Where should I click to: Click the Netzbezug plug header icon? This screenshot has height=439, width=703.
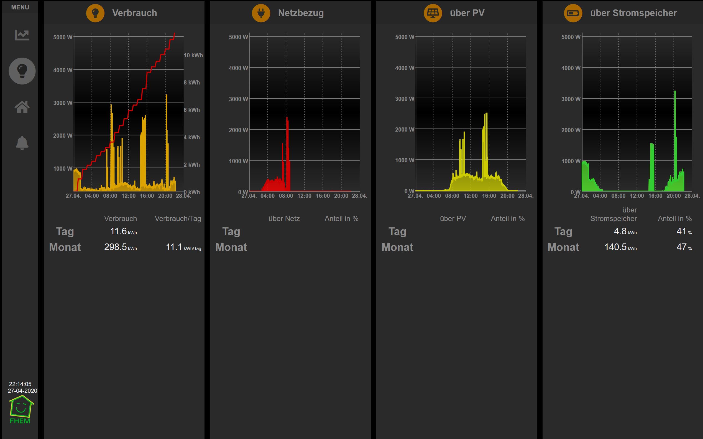click(x=261, y=13)
